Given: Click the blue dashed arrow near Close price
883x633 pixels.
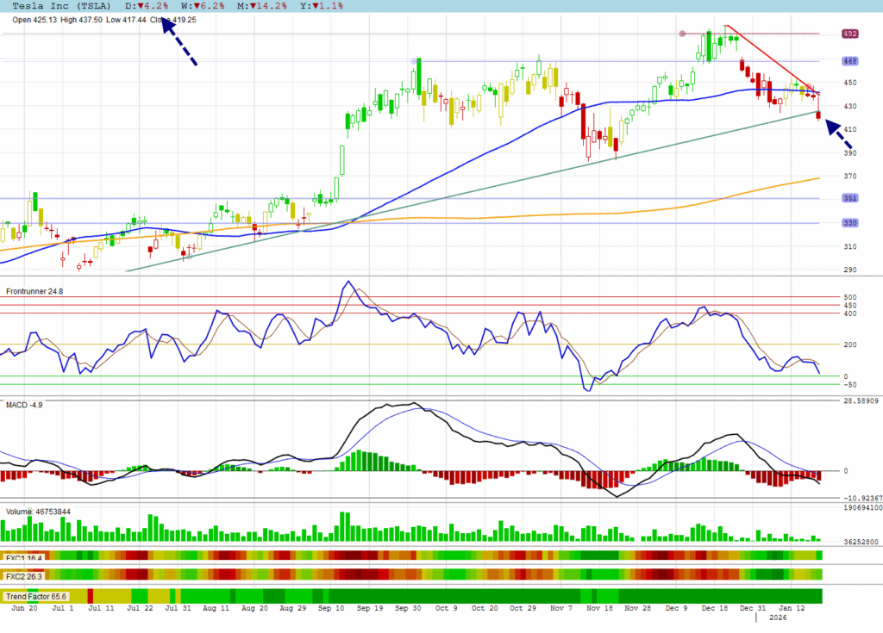Looking at the screenshot, I should click(180, 41).
